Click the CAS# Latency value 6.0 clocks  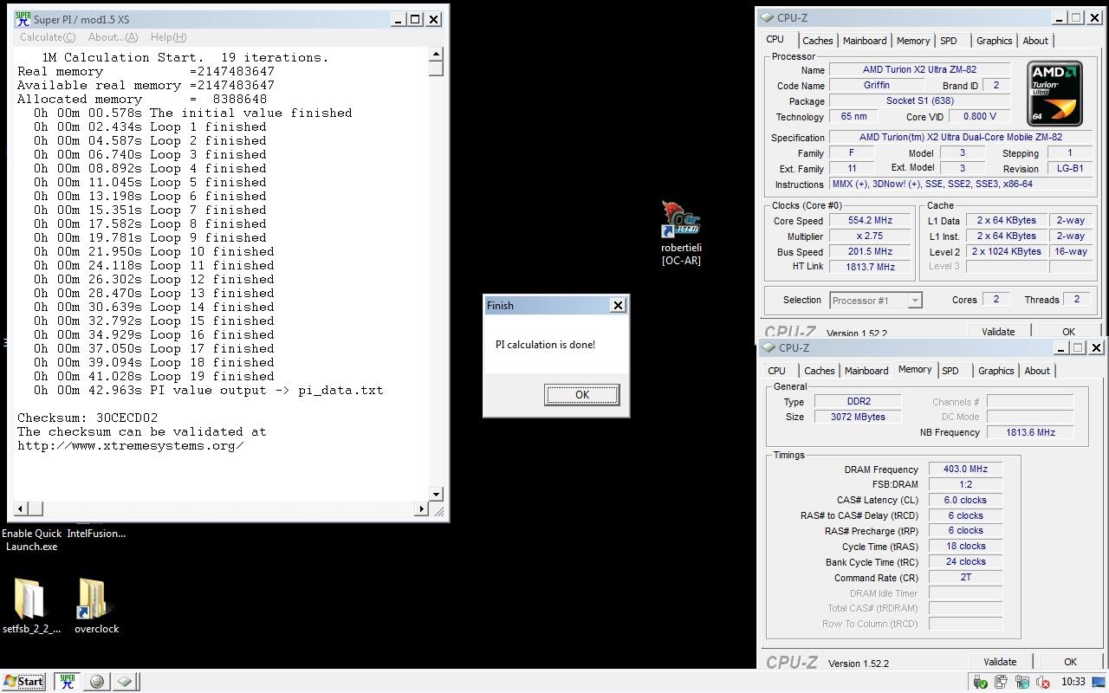coord(965,500)
